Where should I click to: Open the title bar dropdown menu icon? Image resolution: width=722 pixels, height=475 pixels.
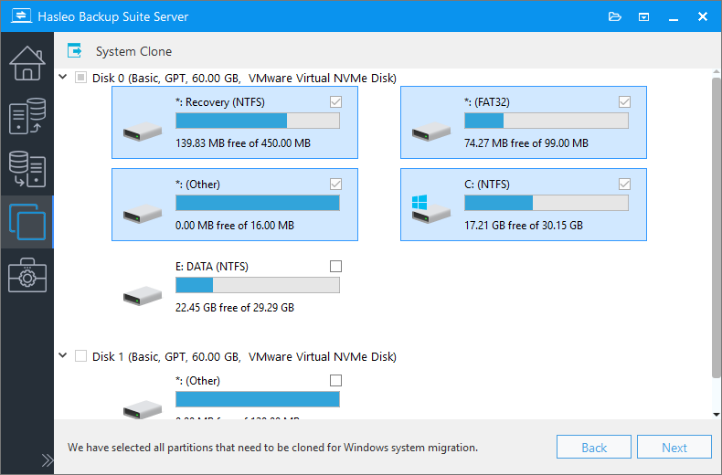click(x=643, y=17)
